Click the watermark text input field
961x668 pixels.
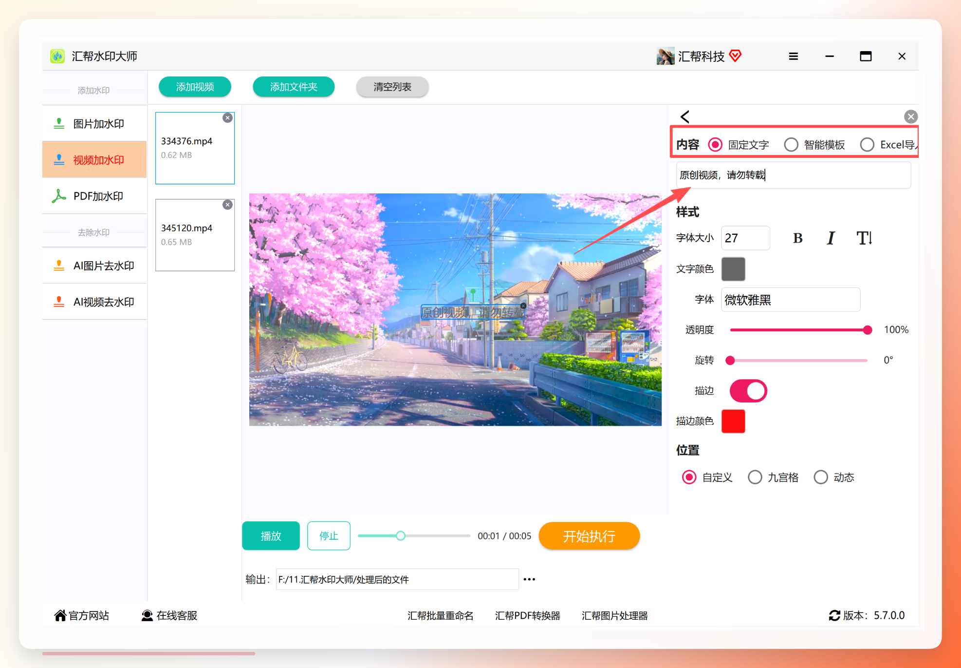tap(794, 175)
